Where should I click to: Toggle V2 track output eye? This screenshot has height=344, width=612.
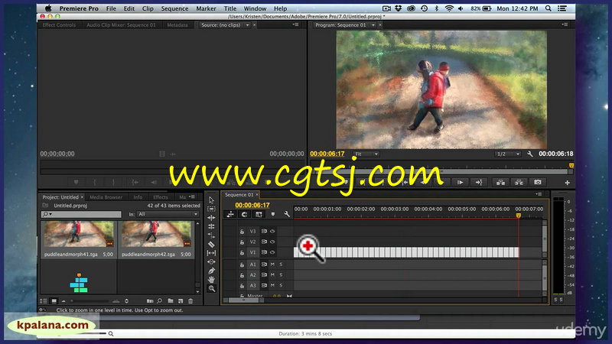(x=272, y=242)
